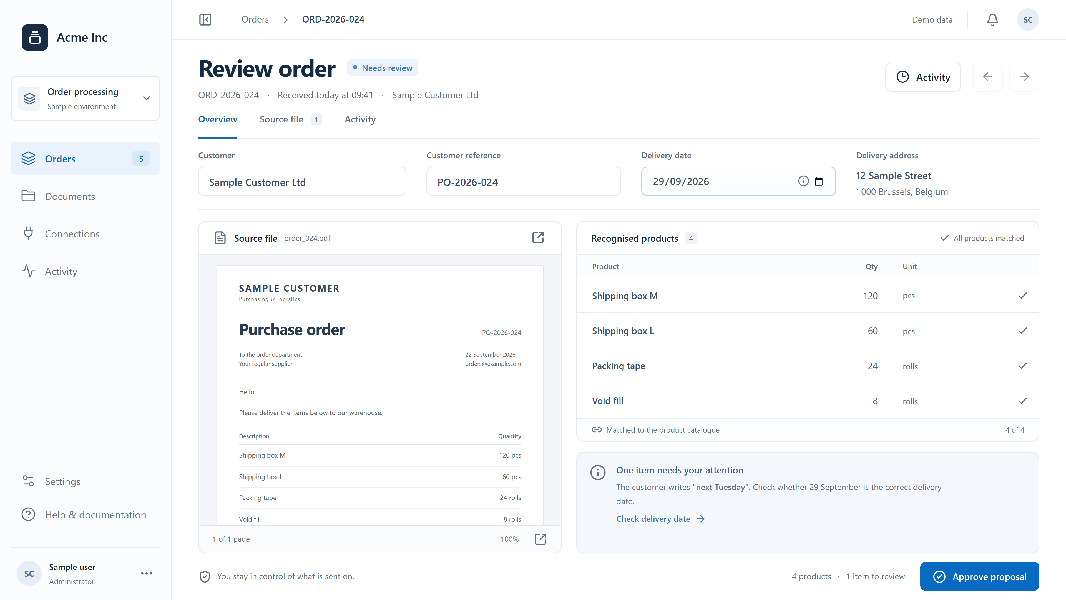Click the Needs review status badge

(x=382, y=68)
